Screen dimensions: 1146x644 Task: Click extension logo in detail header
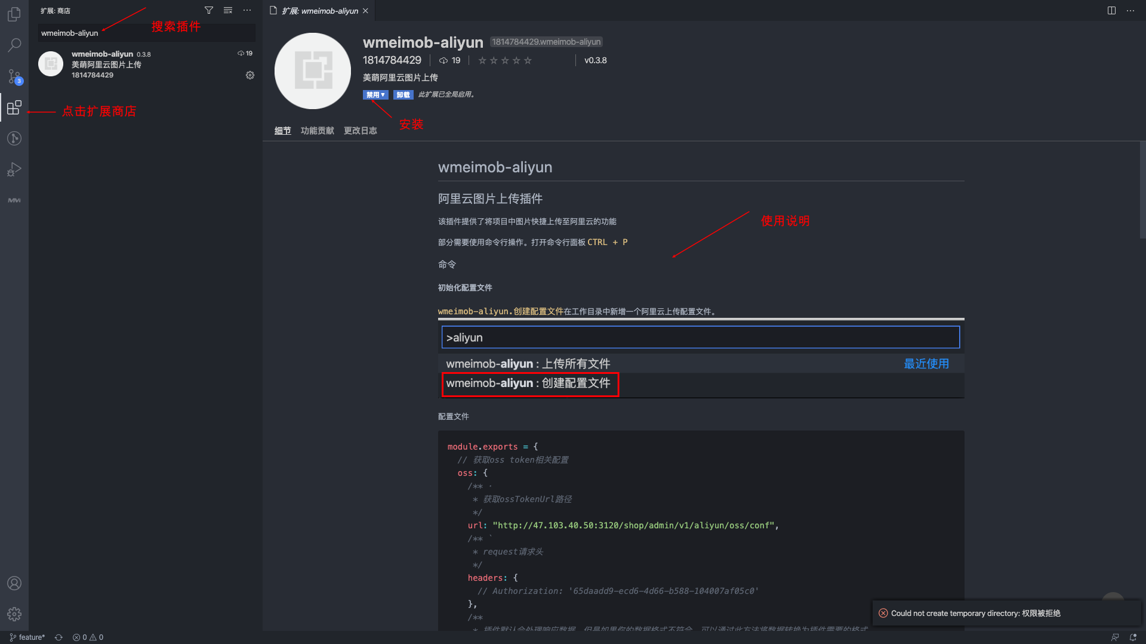[313, 71]
